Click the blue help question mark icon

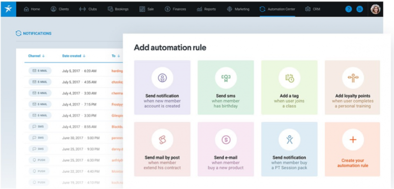coord(348,9)
